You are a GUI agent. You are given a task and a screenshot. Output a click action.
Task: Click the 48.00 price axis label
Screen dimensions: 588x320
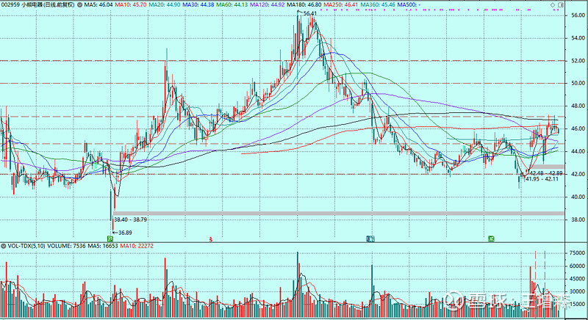[x=578, y=106]
